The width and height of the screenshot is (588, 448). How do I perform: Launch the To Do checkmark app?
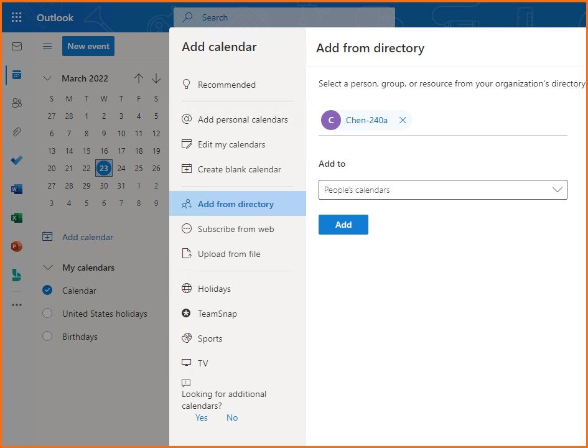pos(17,161)
